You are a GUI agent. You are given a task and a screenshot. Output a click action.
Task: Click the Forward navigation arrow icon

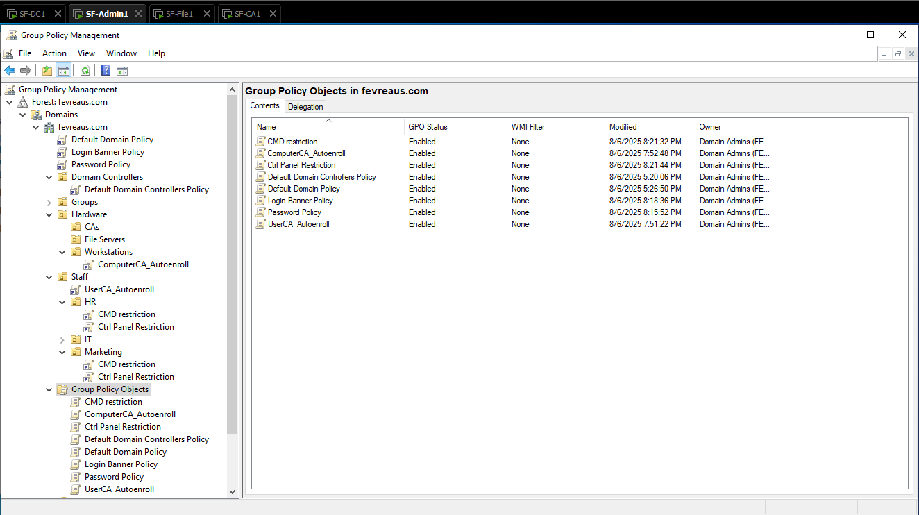(26, 70)
